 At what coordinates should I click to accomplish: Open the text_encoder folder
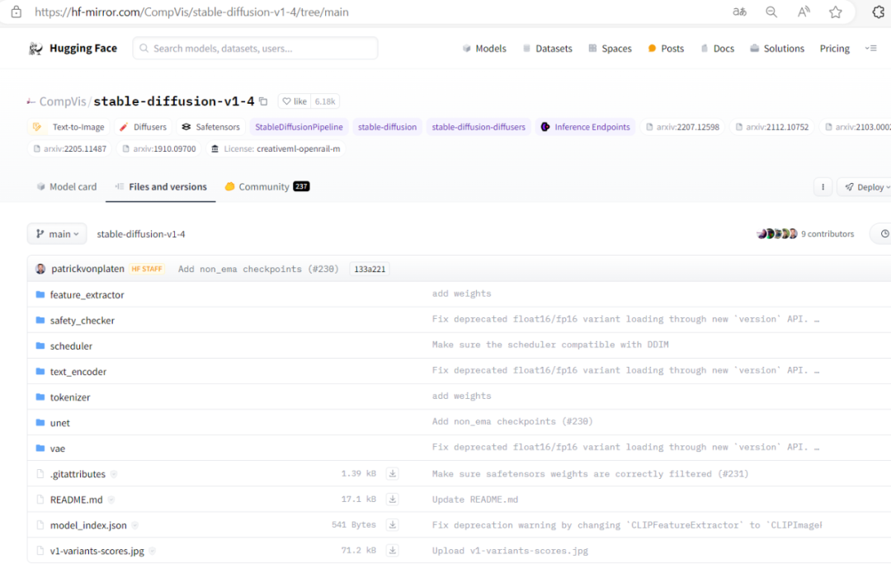[78, 372]
